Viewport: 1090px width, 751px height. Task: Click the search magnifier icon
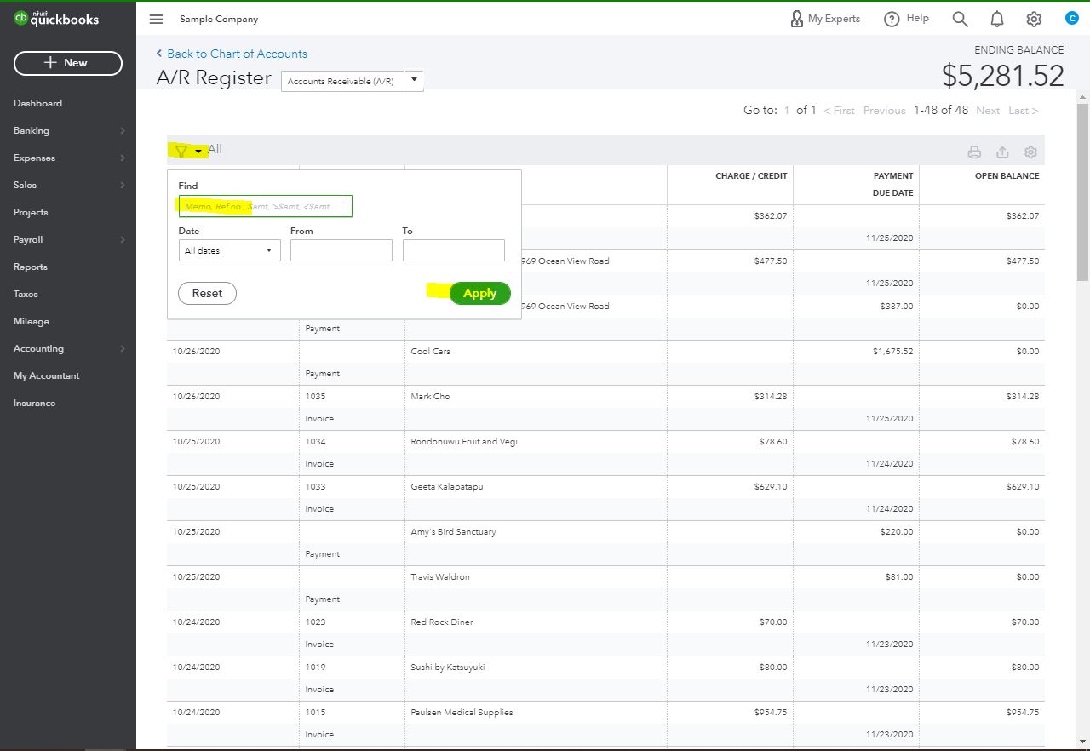[961, 19]
